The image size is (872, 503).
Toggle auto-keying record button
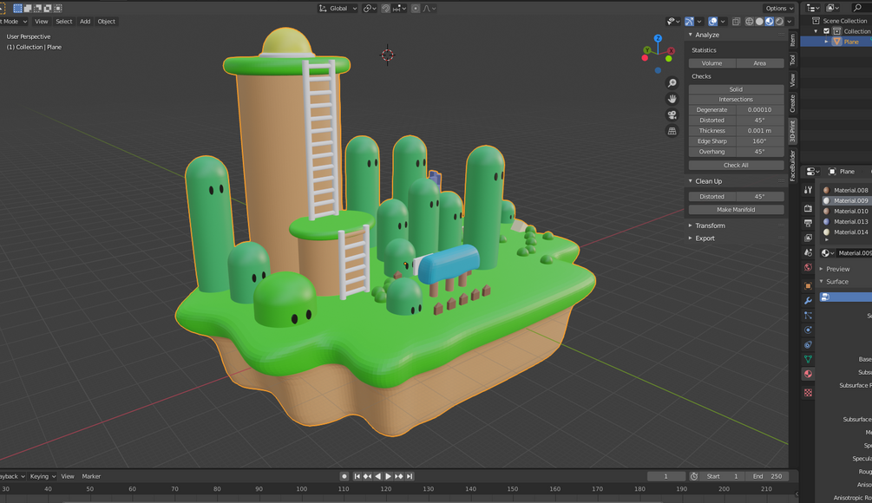tap(344, 476)
